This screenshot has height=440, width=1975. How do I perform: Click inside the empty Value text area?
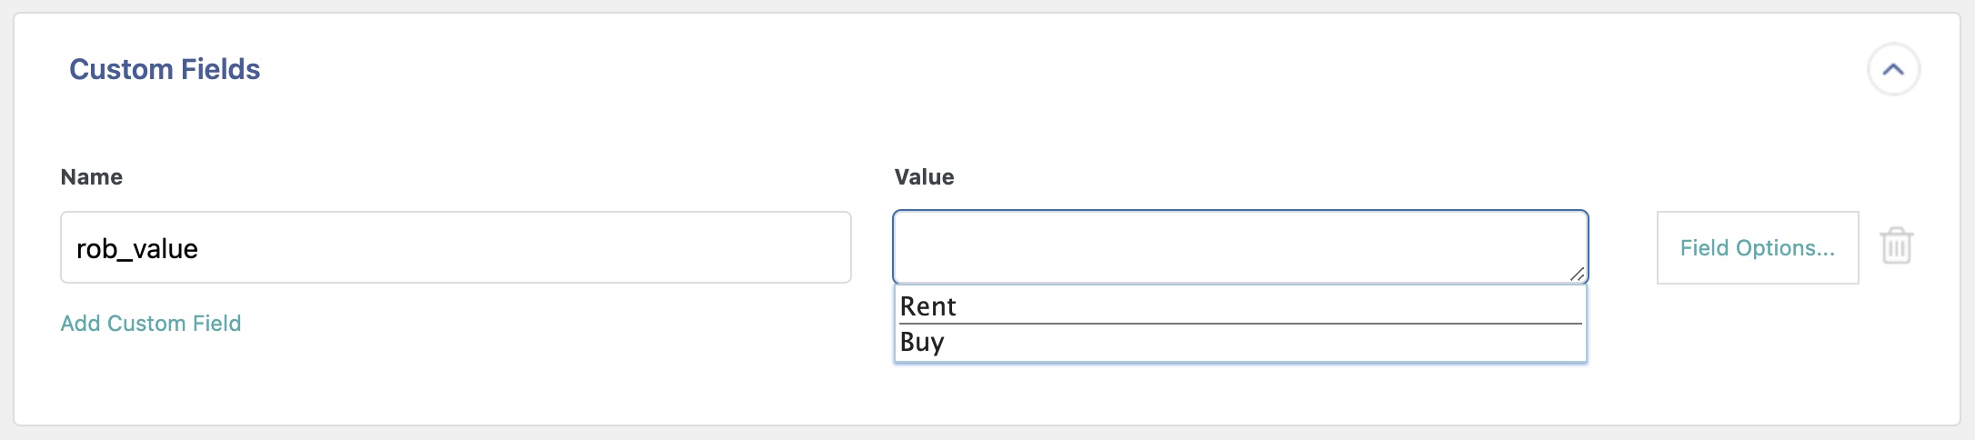click(x=1240, y=247)
